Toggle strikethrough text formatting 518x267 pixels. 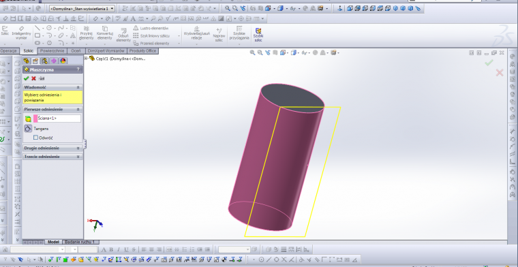134,249
